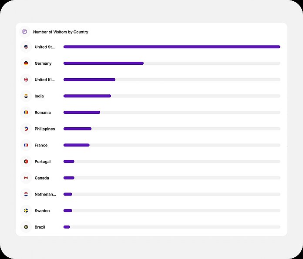Click the Philippines flag icon
The height and width of the screenshot is (259, 303).
26,129
